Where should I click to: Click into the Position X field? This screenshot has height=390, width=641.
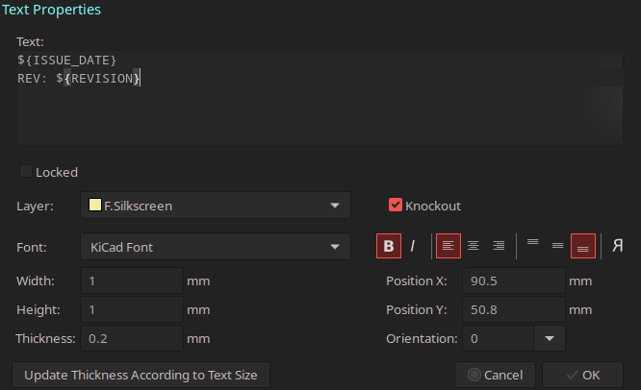point(513,281)
